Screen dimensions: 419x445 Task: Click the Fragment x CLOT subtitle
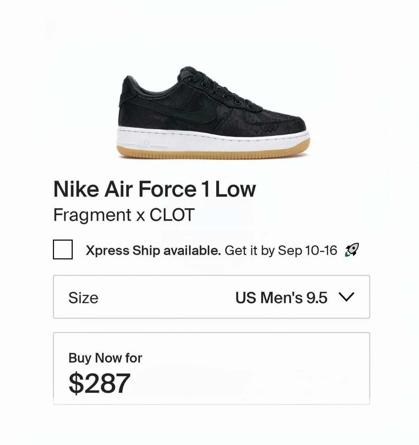point(124,215)
